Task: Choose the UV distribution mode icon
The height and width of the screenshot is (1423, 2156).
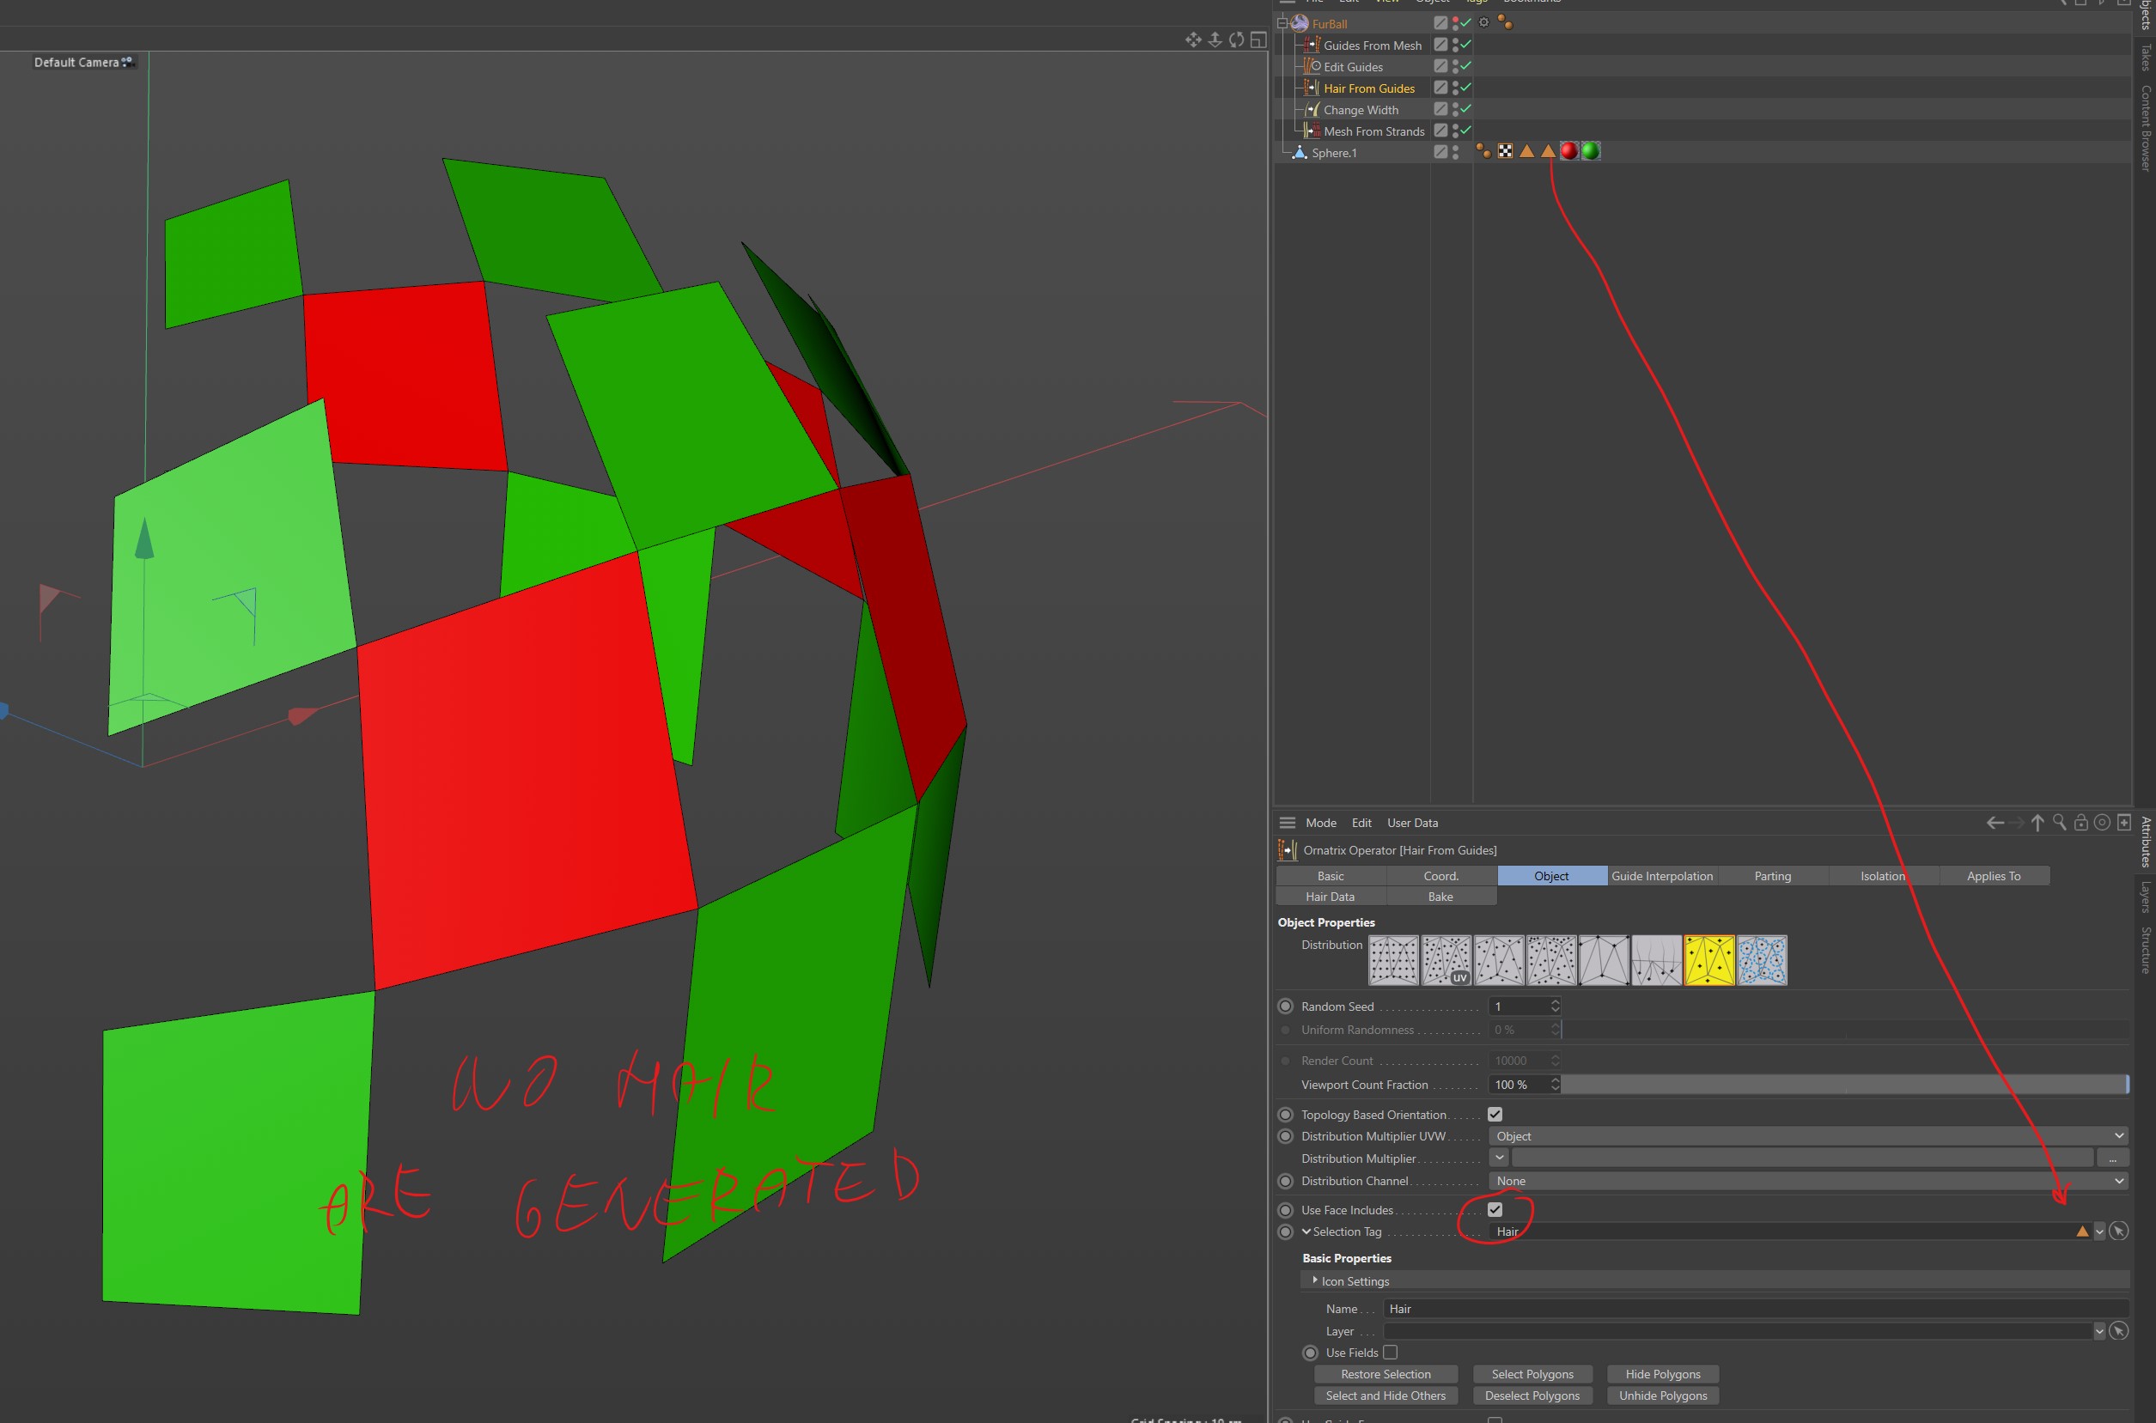Action: pos(1446,960)
